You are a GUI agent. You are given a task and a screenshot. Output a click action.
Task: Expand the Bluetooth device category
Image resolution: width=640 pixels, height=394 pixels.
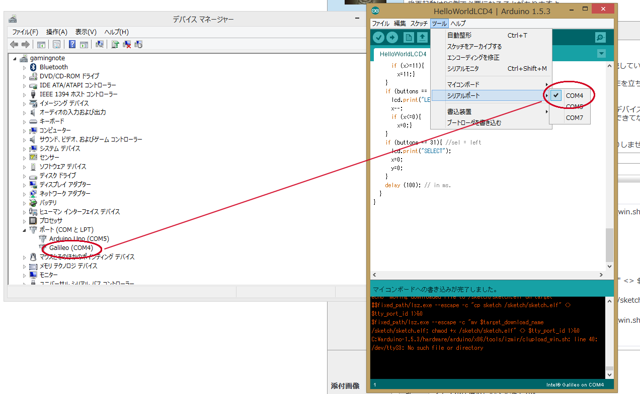point(24,67)
